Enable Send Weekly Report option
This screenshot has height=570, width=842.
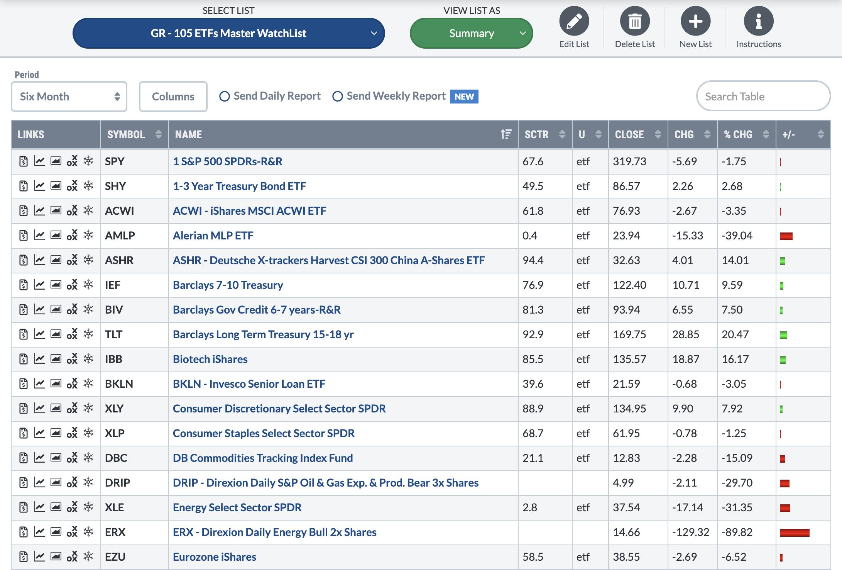338,96
